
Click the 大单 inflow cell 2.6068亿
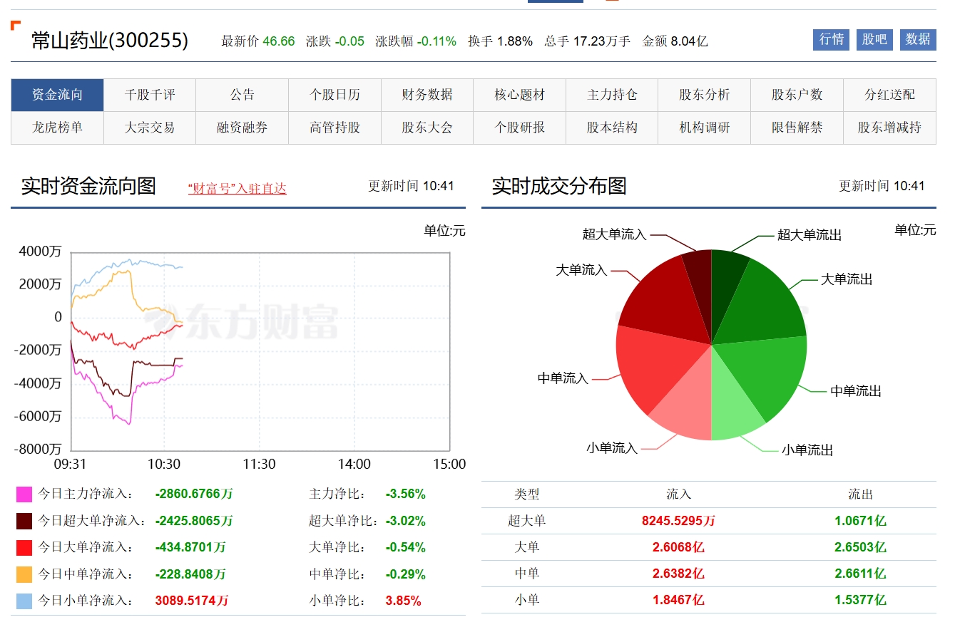(x=678, y=547)
